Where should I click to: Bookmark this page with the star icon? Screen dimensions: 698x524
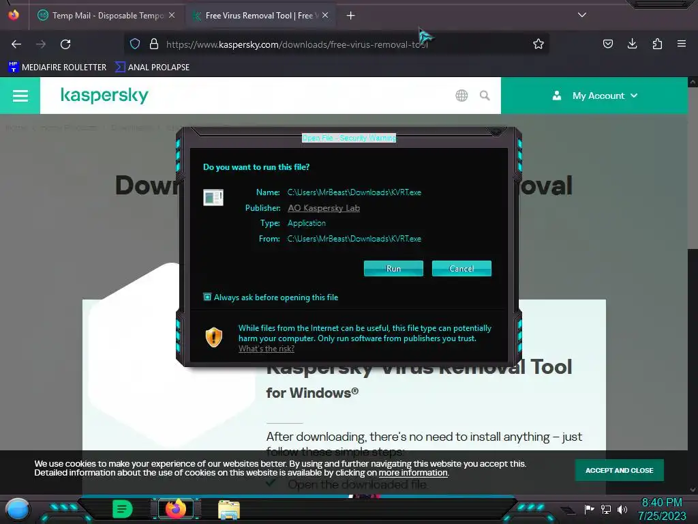[x=538, y=44]
